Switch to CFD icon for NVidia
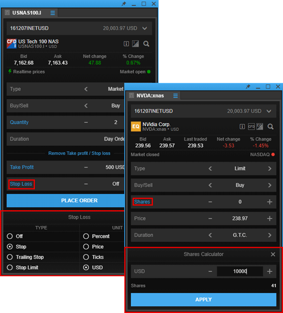This screenshot has width=283, height=313. (x=251, y=127)
